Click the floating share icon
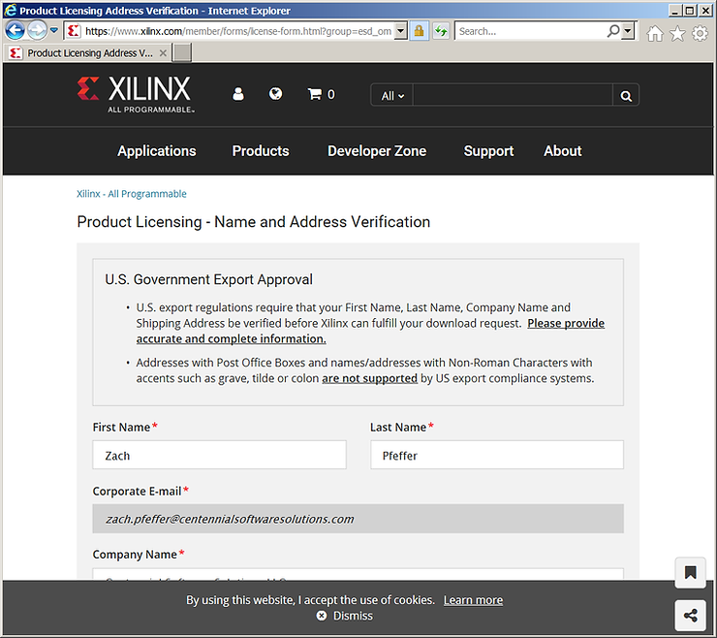This screenshot has height=638, width=717. point(691,615)
